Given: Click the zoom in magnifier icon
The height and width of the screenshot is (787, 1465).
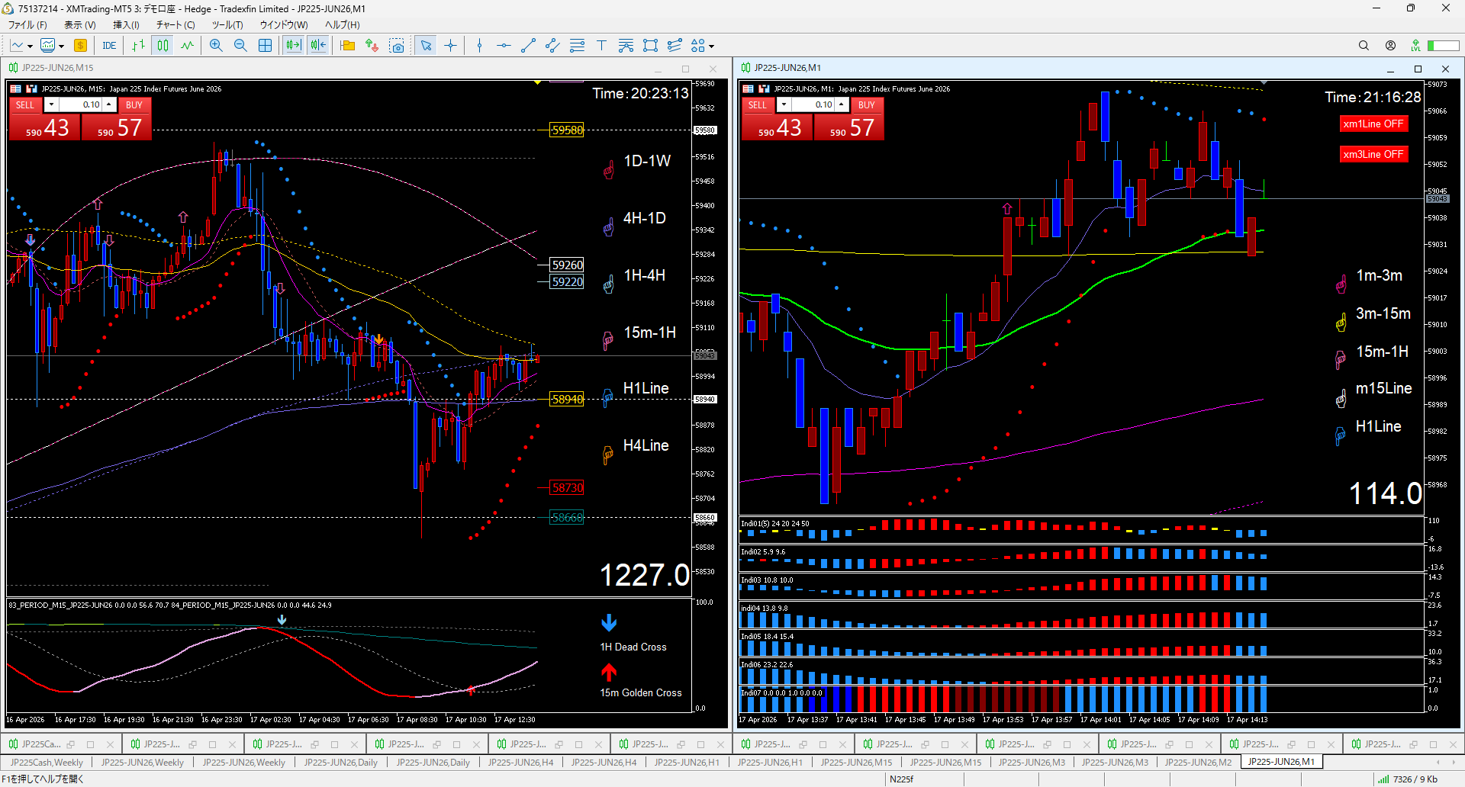Looking at the screenshot, I should click(x=216, y=46).
